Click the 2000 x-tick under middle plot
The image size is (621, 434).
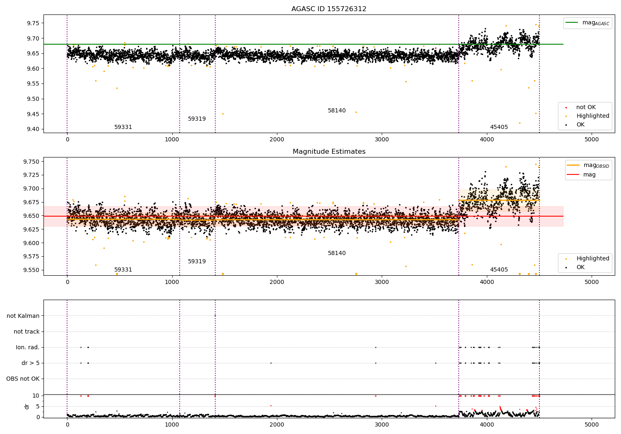pos(277,282)
